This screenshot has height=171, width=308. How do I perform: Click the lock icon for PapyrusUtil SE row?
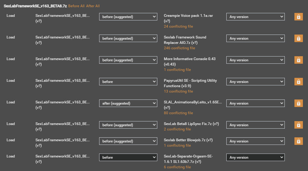pos(298,82)
